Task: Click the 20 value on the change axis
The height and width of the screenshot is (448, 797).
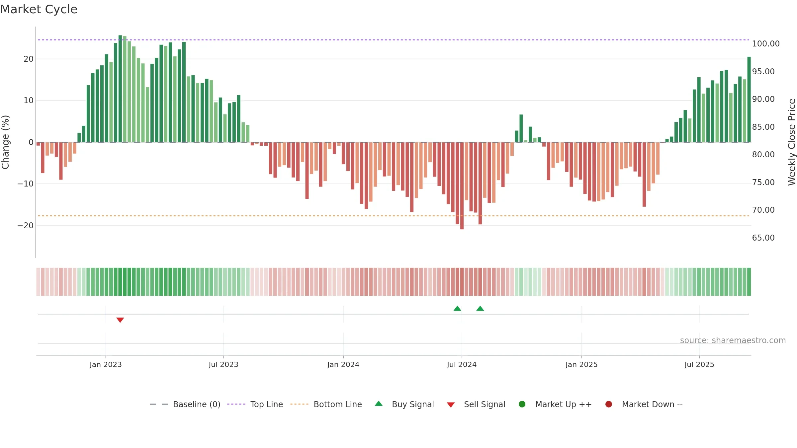Action: [29, 59]
